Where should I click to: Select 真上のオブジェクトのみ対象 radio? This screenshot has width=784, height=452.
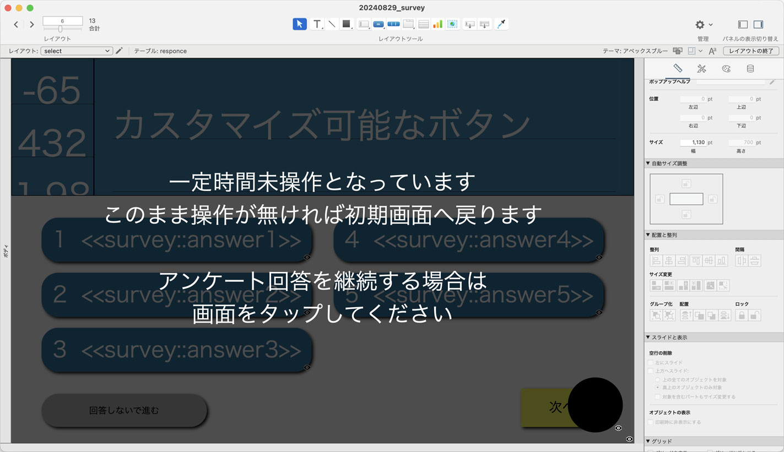tap(657, 388)
